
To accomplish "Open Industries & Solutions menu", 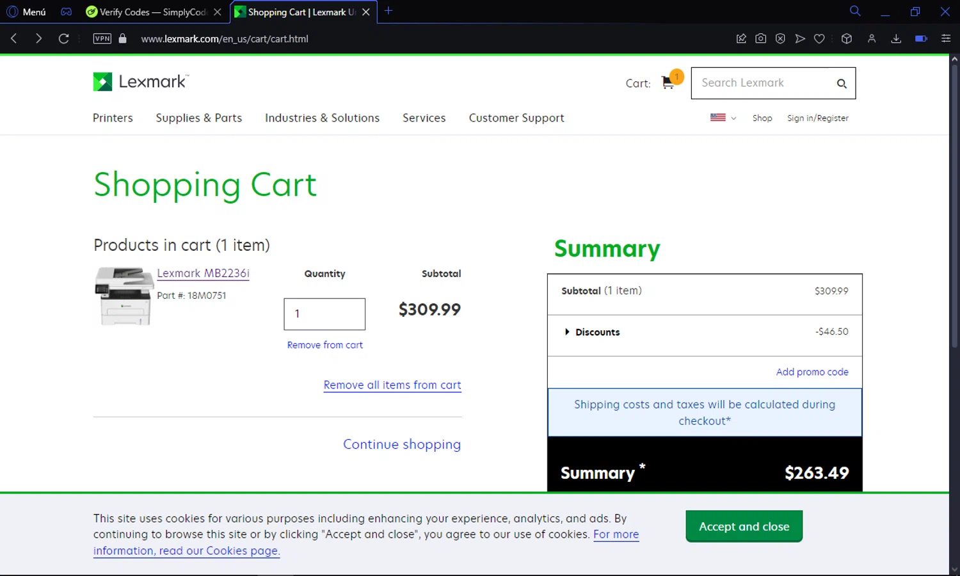I will point(322,118).
